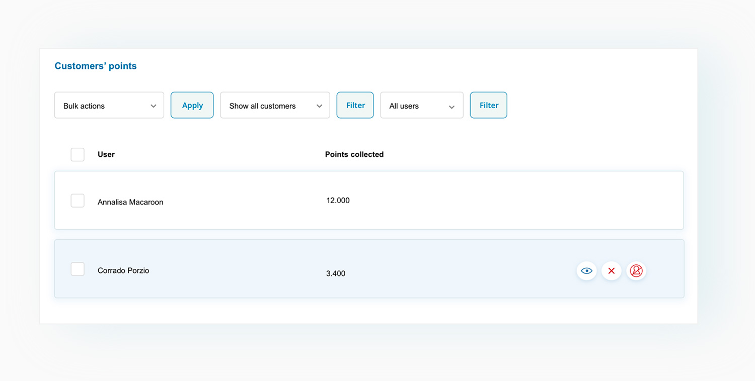Screen dimensions: 755x381
Task: Open the Bulk actions dropdown
Action: pos(109,105)
